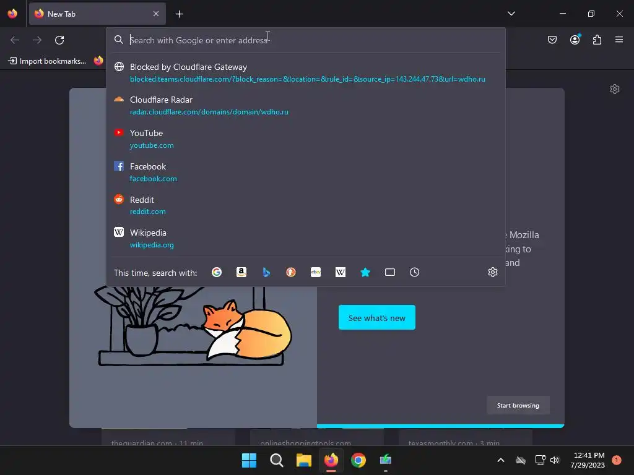Open clock and date 12:41 PM
Screen dimensions: 634x475
pyautogui.click(x=588, y=460)
